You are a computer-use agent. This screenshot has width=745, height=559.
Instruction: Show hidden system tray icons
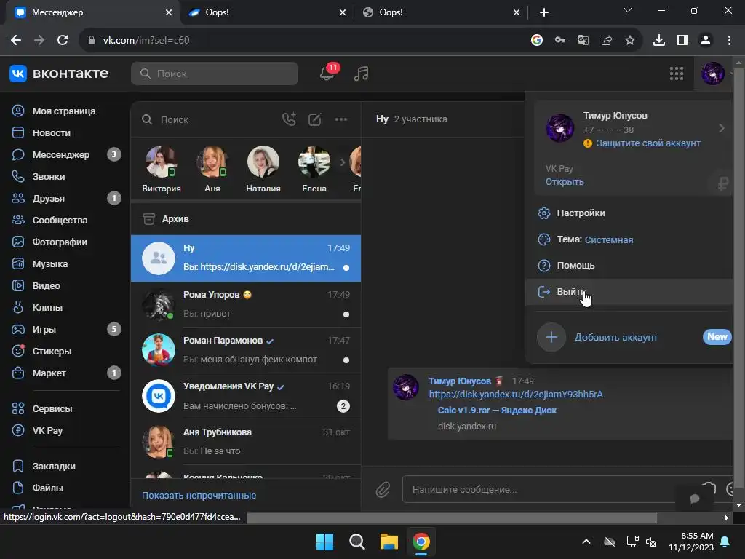pyautogui.click(x=586, y=542)
